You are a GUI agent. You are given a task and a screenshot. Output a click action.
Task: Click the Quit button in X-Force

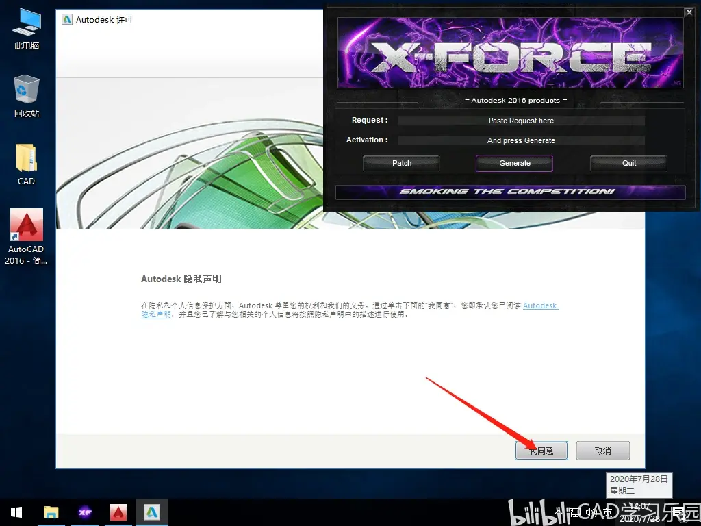pyautogui.click(x=628, y=163)
